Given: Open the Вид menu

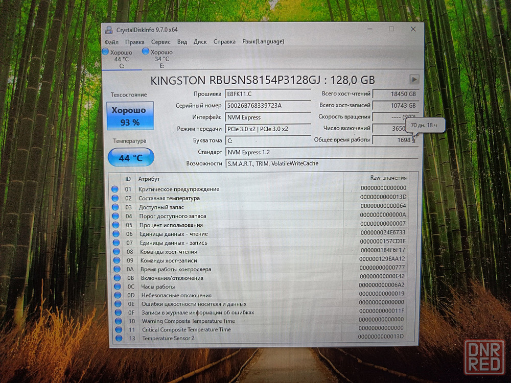Looking at the screenshot, I should (x=182, y=42).
